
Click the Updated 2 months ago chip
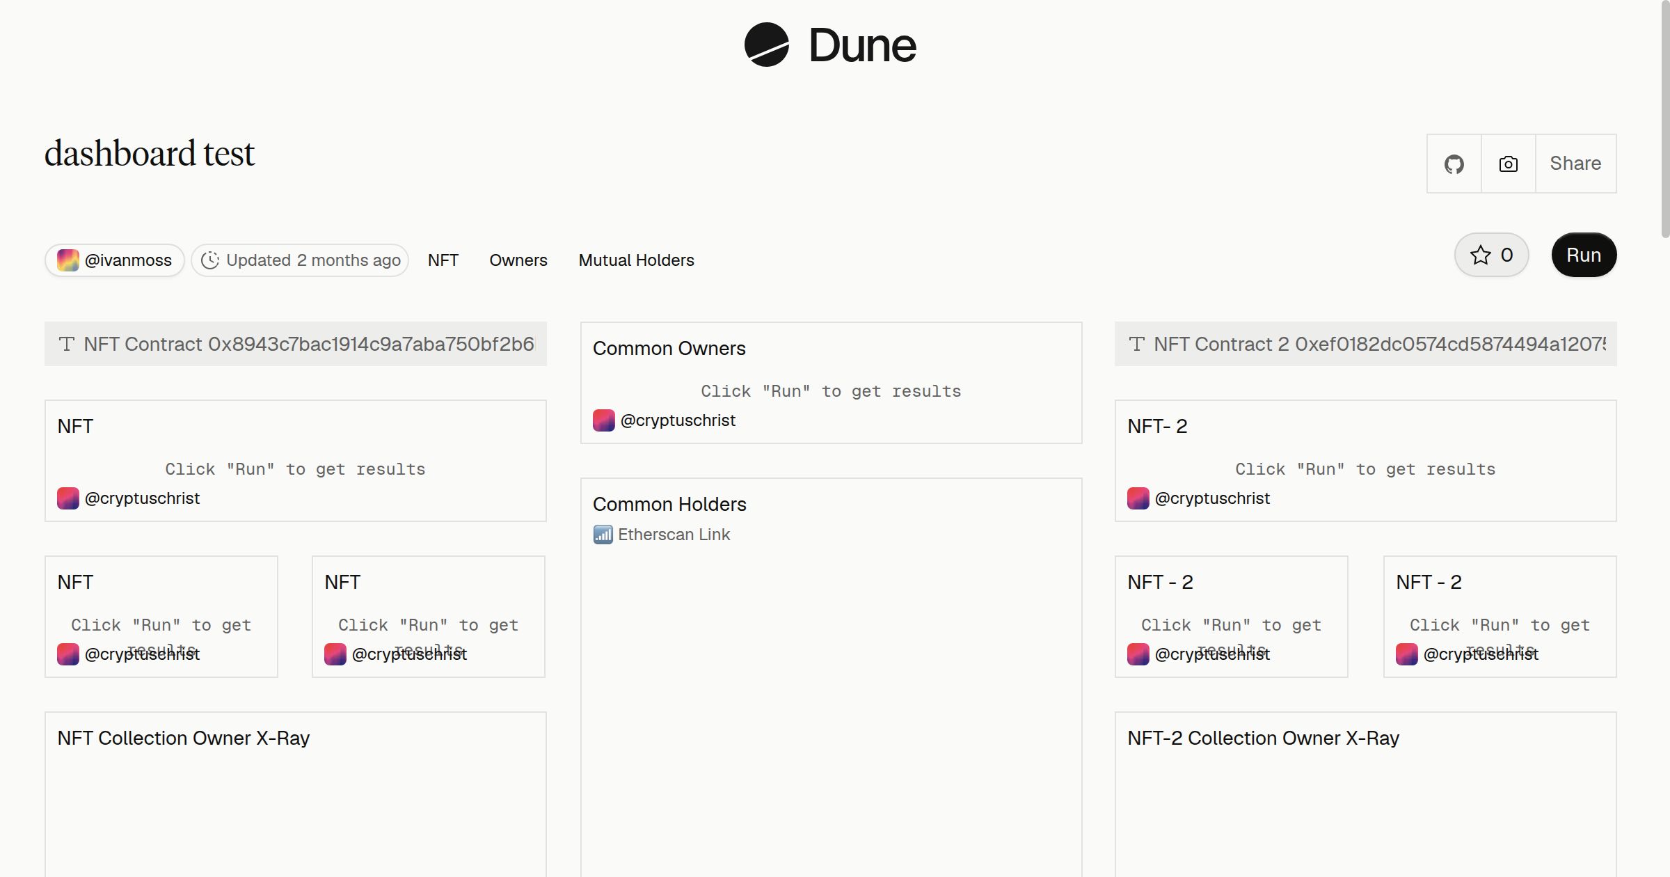300,260
